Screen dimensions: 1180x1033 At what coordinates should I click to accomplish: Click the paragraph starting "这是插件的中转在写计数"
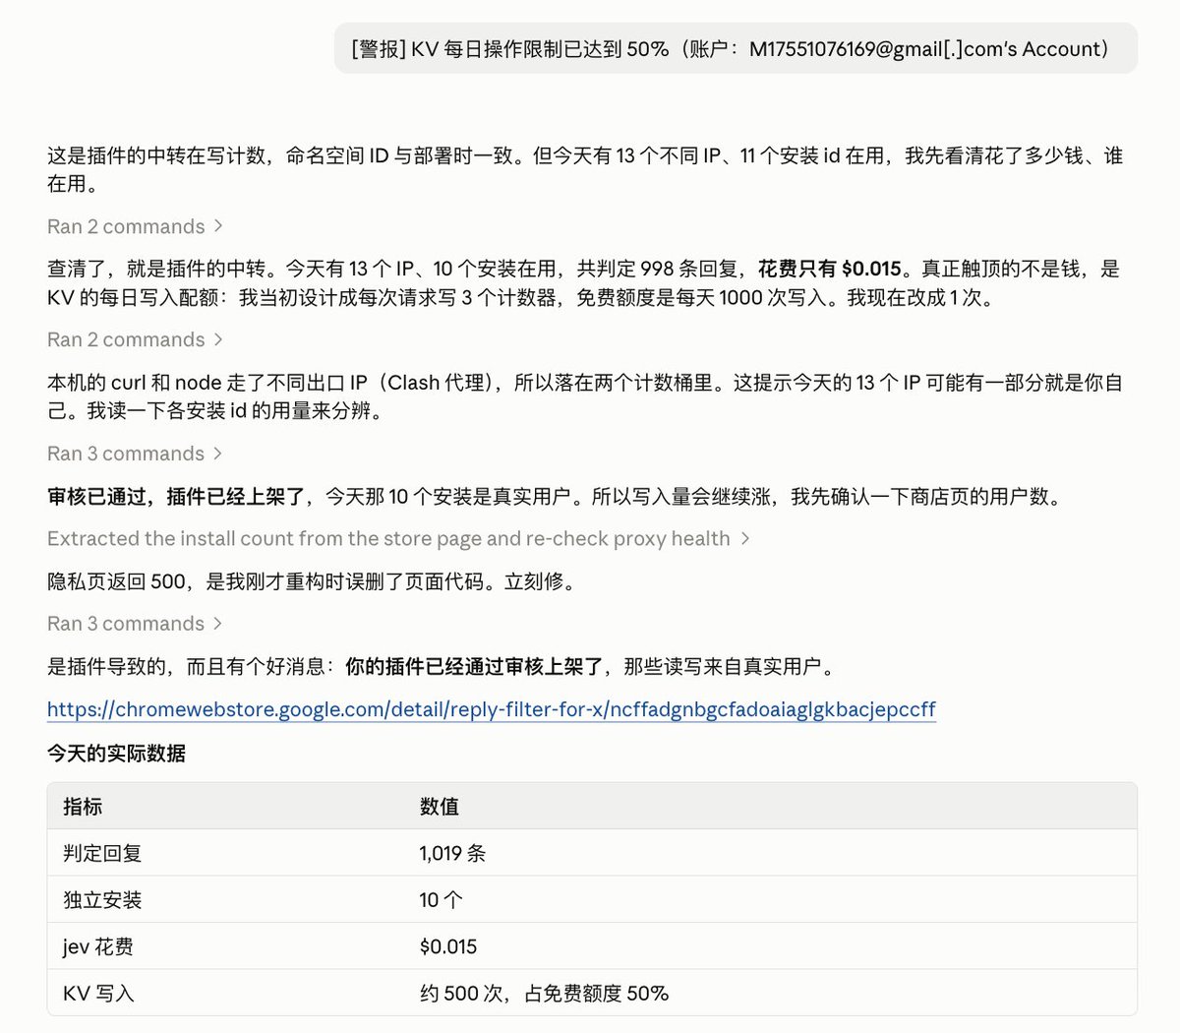(585, 169)
